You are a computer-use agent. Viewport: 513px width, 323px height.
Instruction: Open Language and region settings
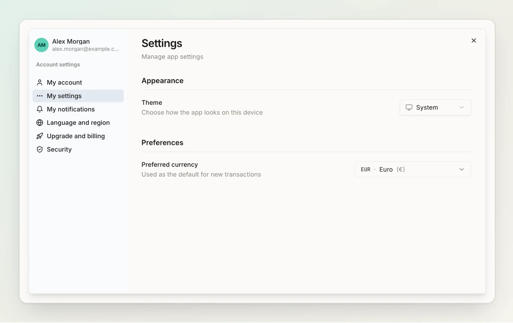click(x=78, y=123)
